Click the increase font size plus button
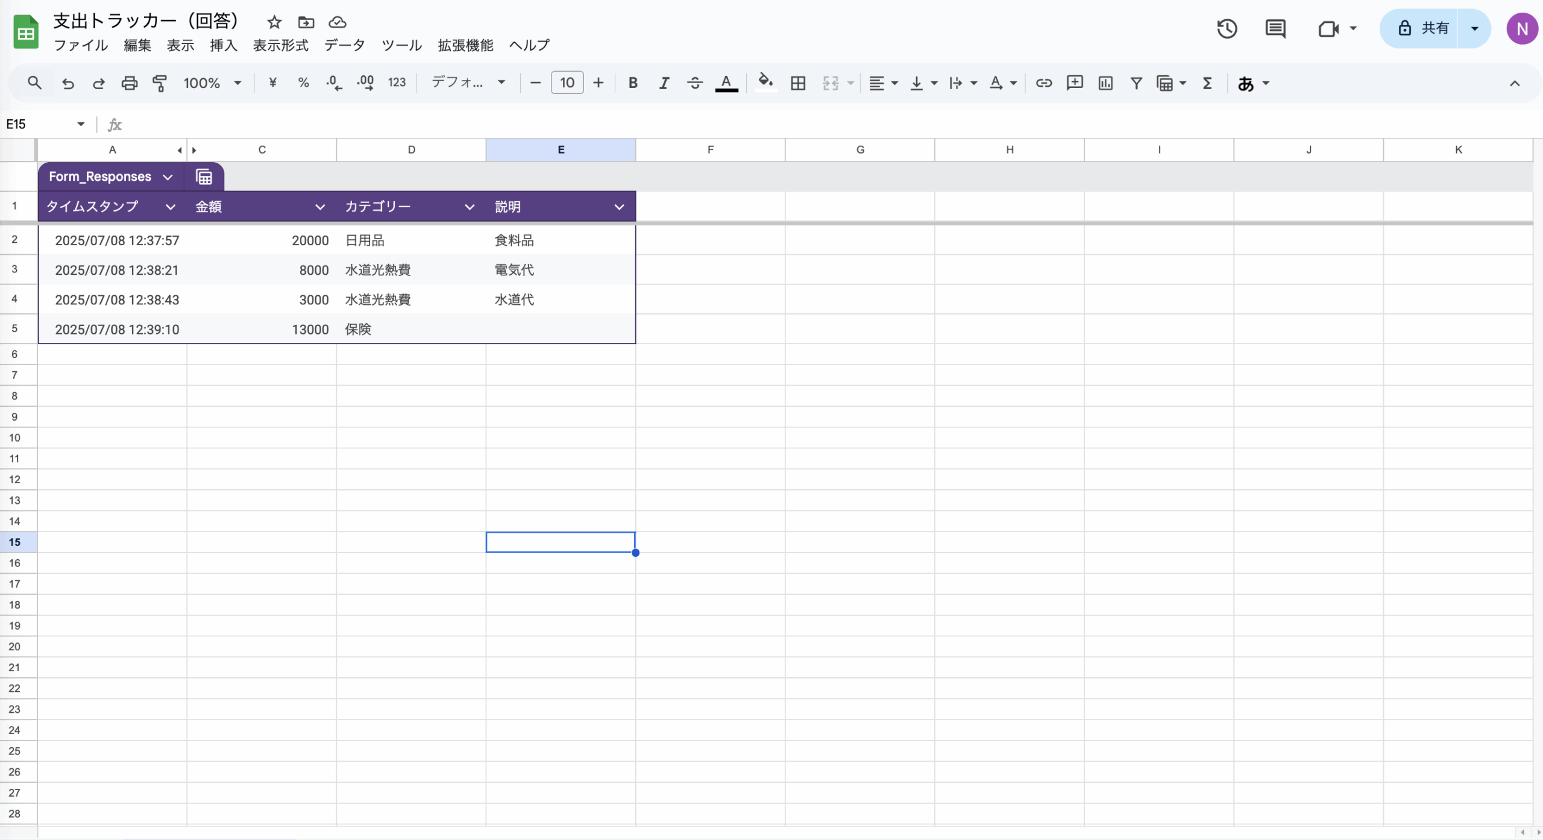This screenshot has width=1543, height=840. point(598,83)
